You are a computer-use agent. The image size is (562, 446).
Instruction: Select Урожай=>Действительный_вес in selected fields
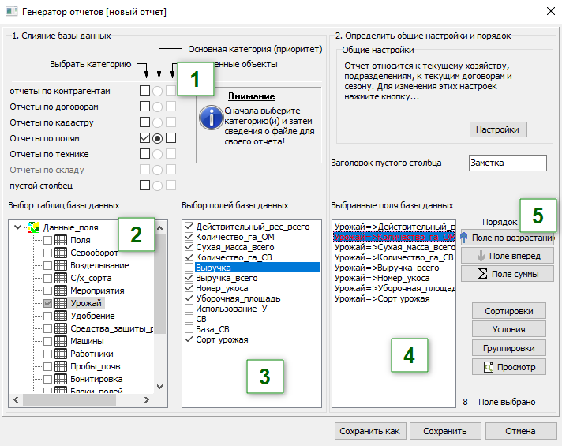[394, 227]
